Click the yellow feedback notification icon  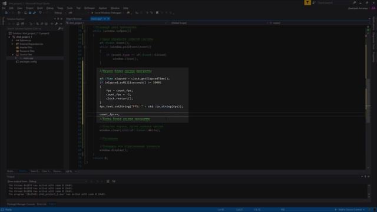[307, 2]
